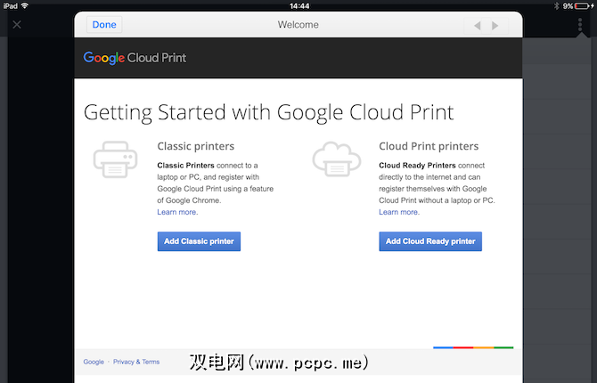Image resolution: width=597 pixels, height=383 pixels.
Task: Click the cloud printer icon
Action: point(336,159)
